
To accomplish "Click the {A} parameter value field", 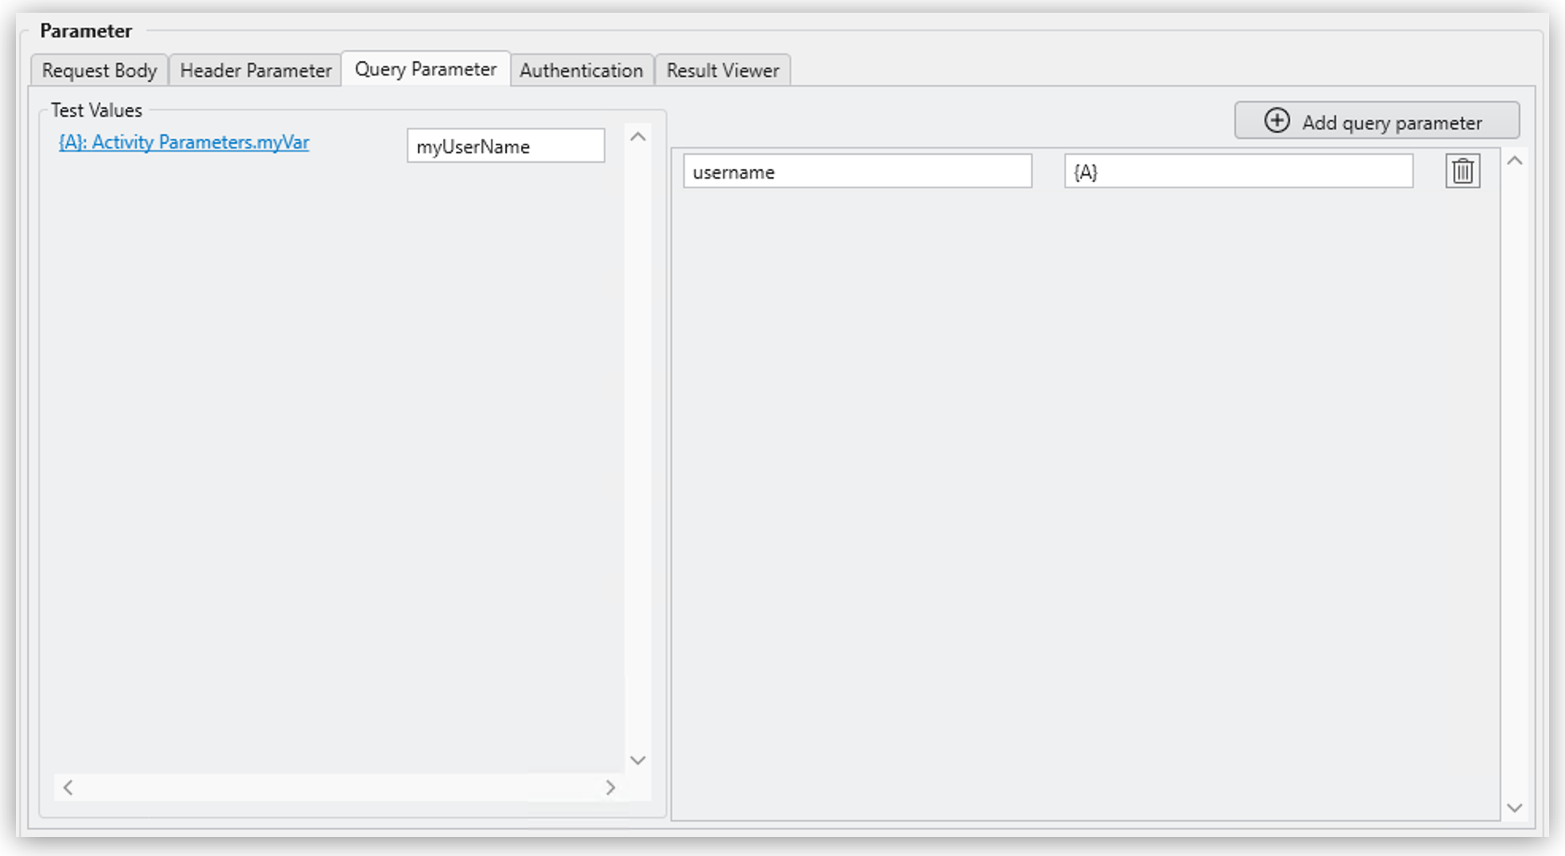I will tap(1238, 172).
